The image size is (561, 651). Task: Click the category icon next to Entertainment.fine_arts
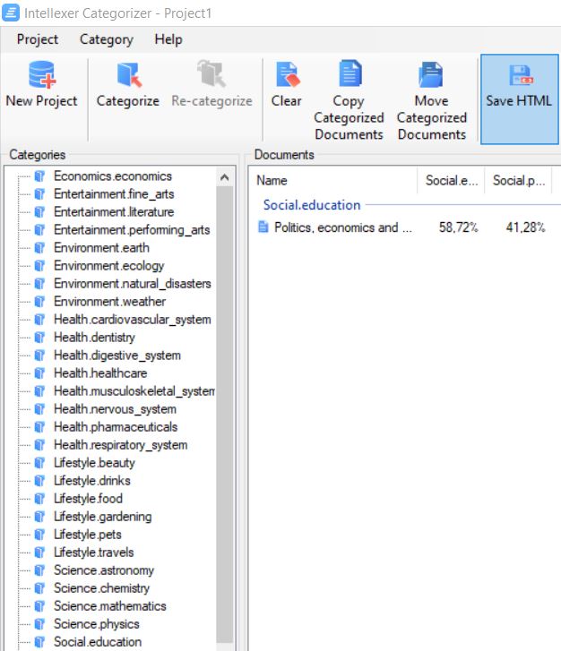(39, 194)
